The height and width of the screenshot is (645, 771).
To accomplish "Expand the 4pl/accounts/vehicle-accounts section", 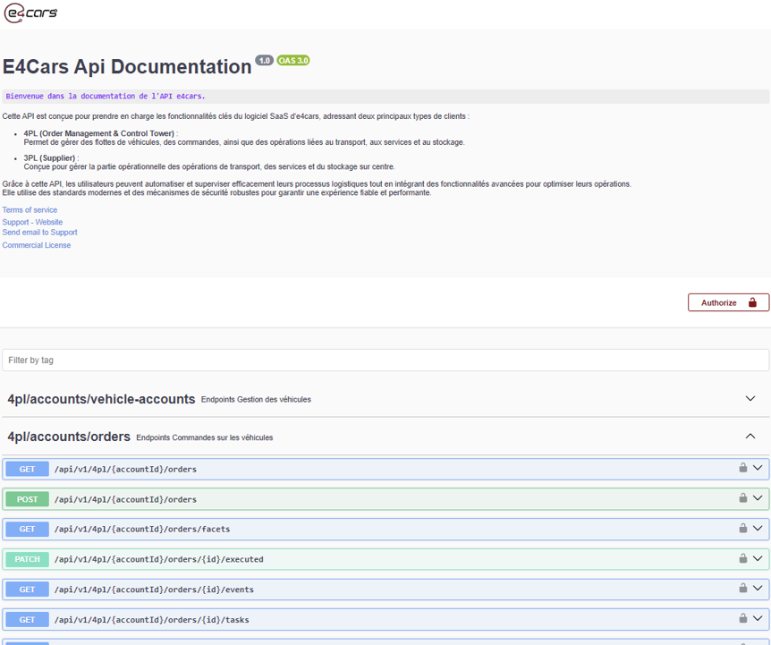I will point(750,399).
